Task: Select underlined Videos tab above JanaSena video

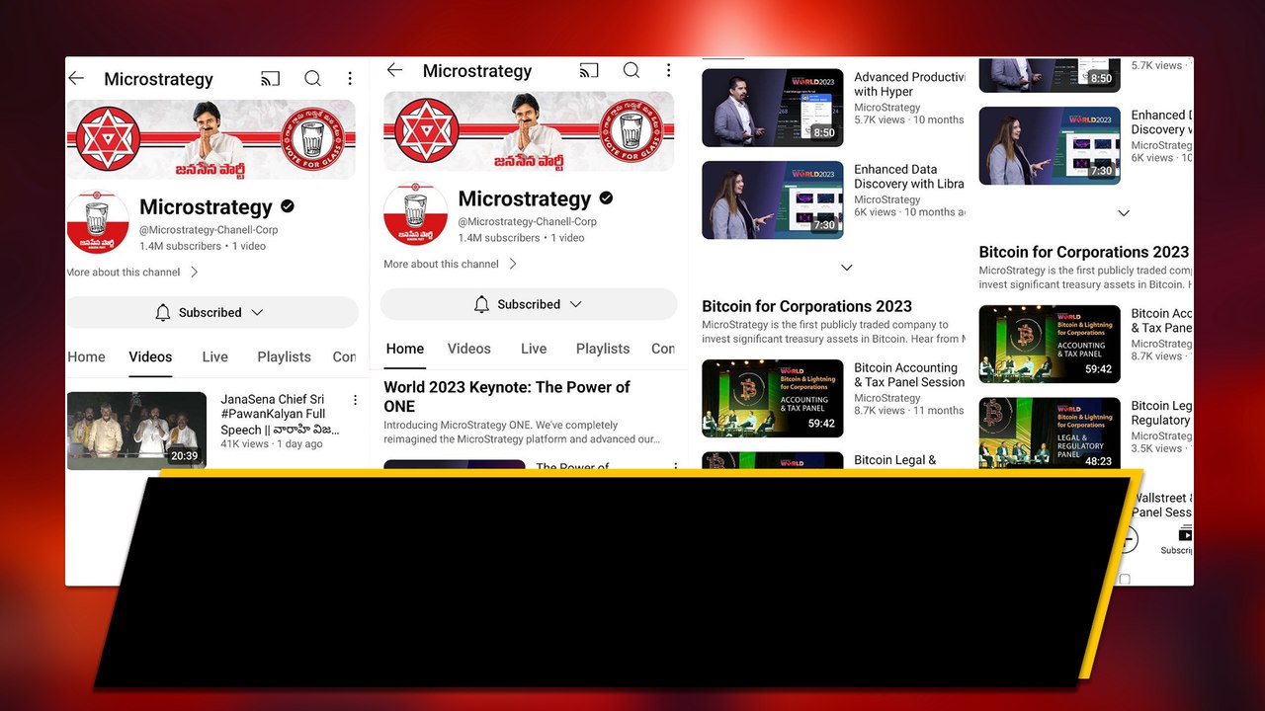Action: click(150, 356)
